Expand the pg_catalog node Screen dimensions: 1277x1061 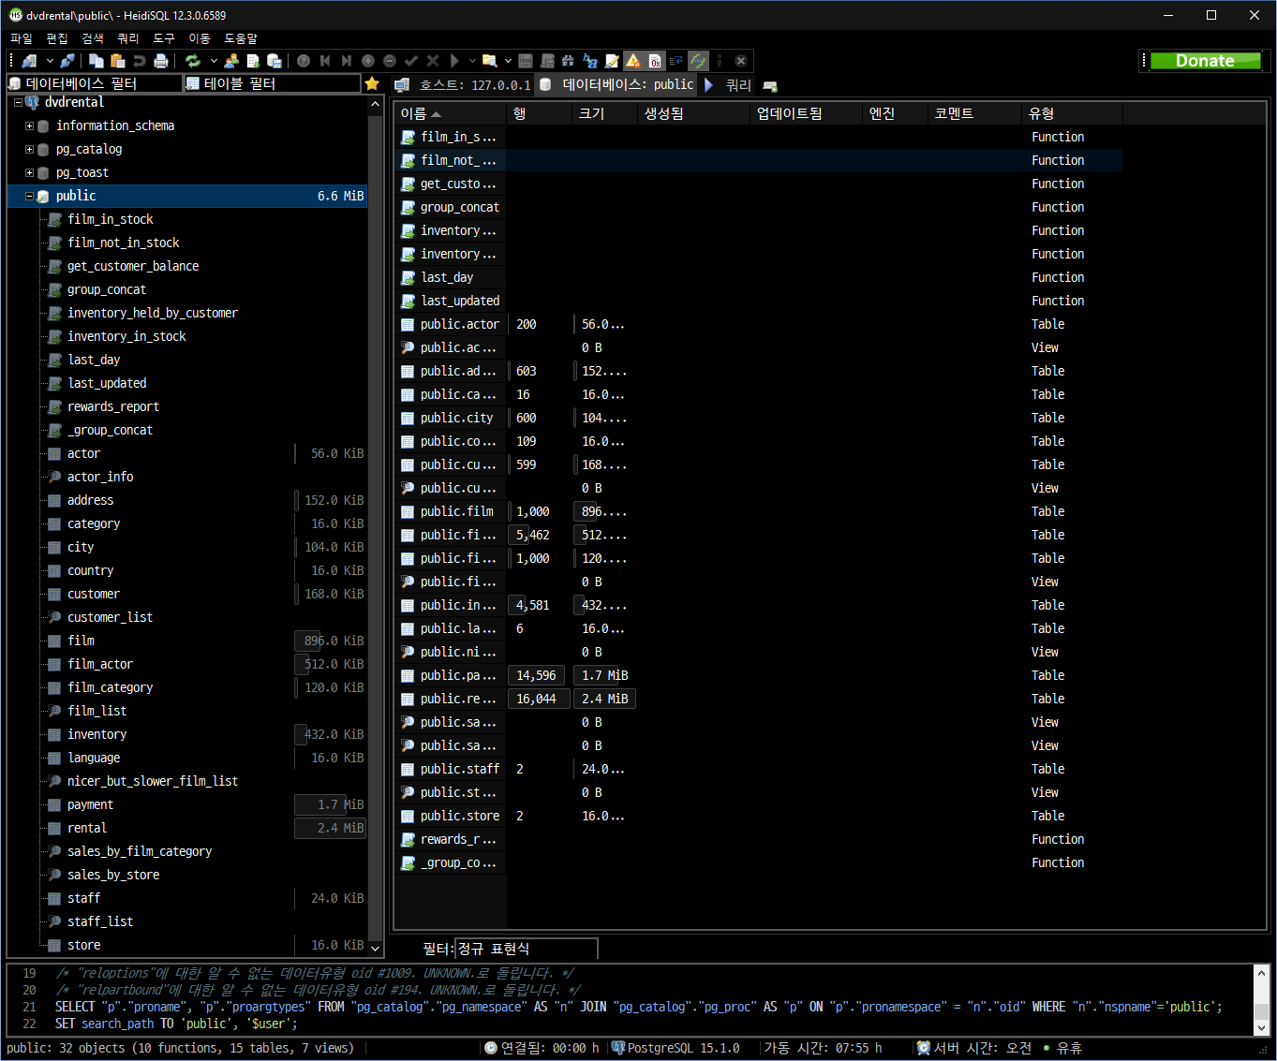point(29,149)
